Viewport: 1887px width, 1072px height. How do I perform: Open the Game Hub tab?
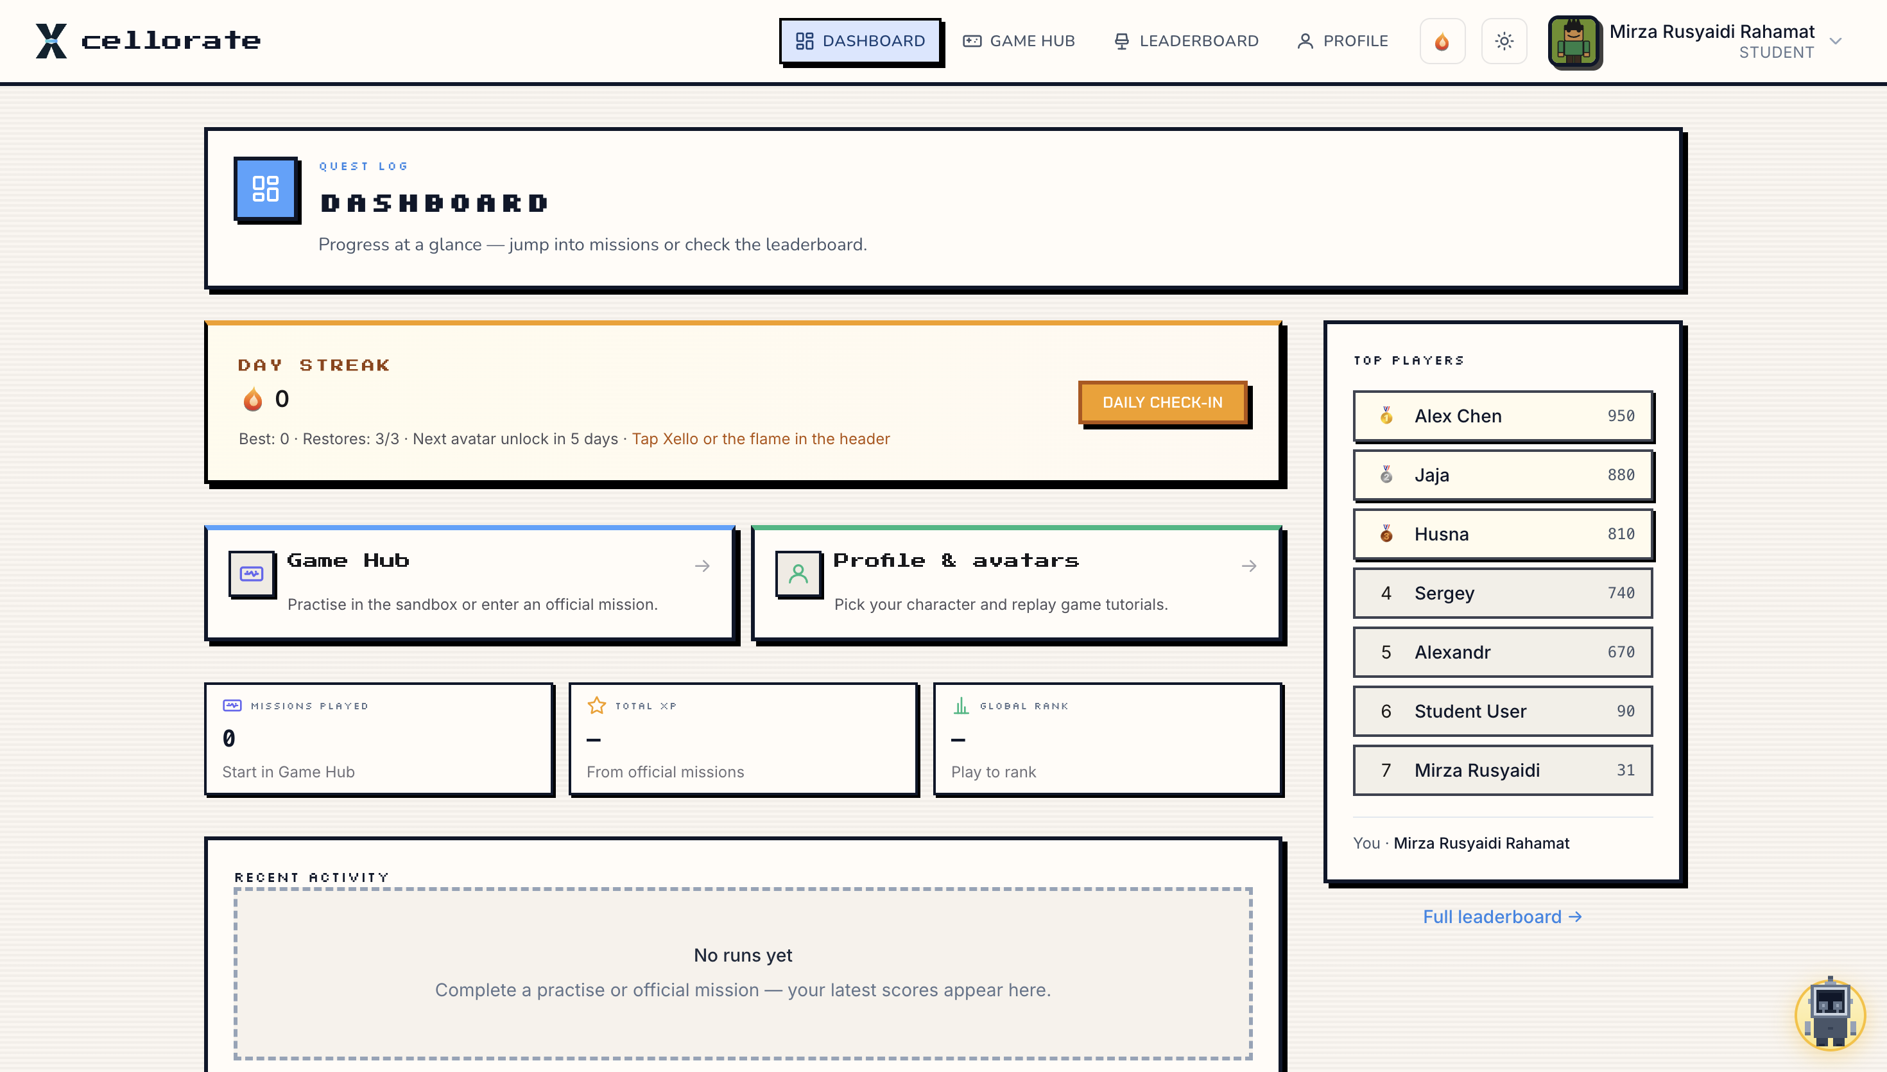coord(1019,41)
